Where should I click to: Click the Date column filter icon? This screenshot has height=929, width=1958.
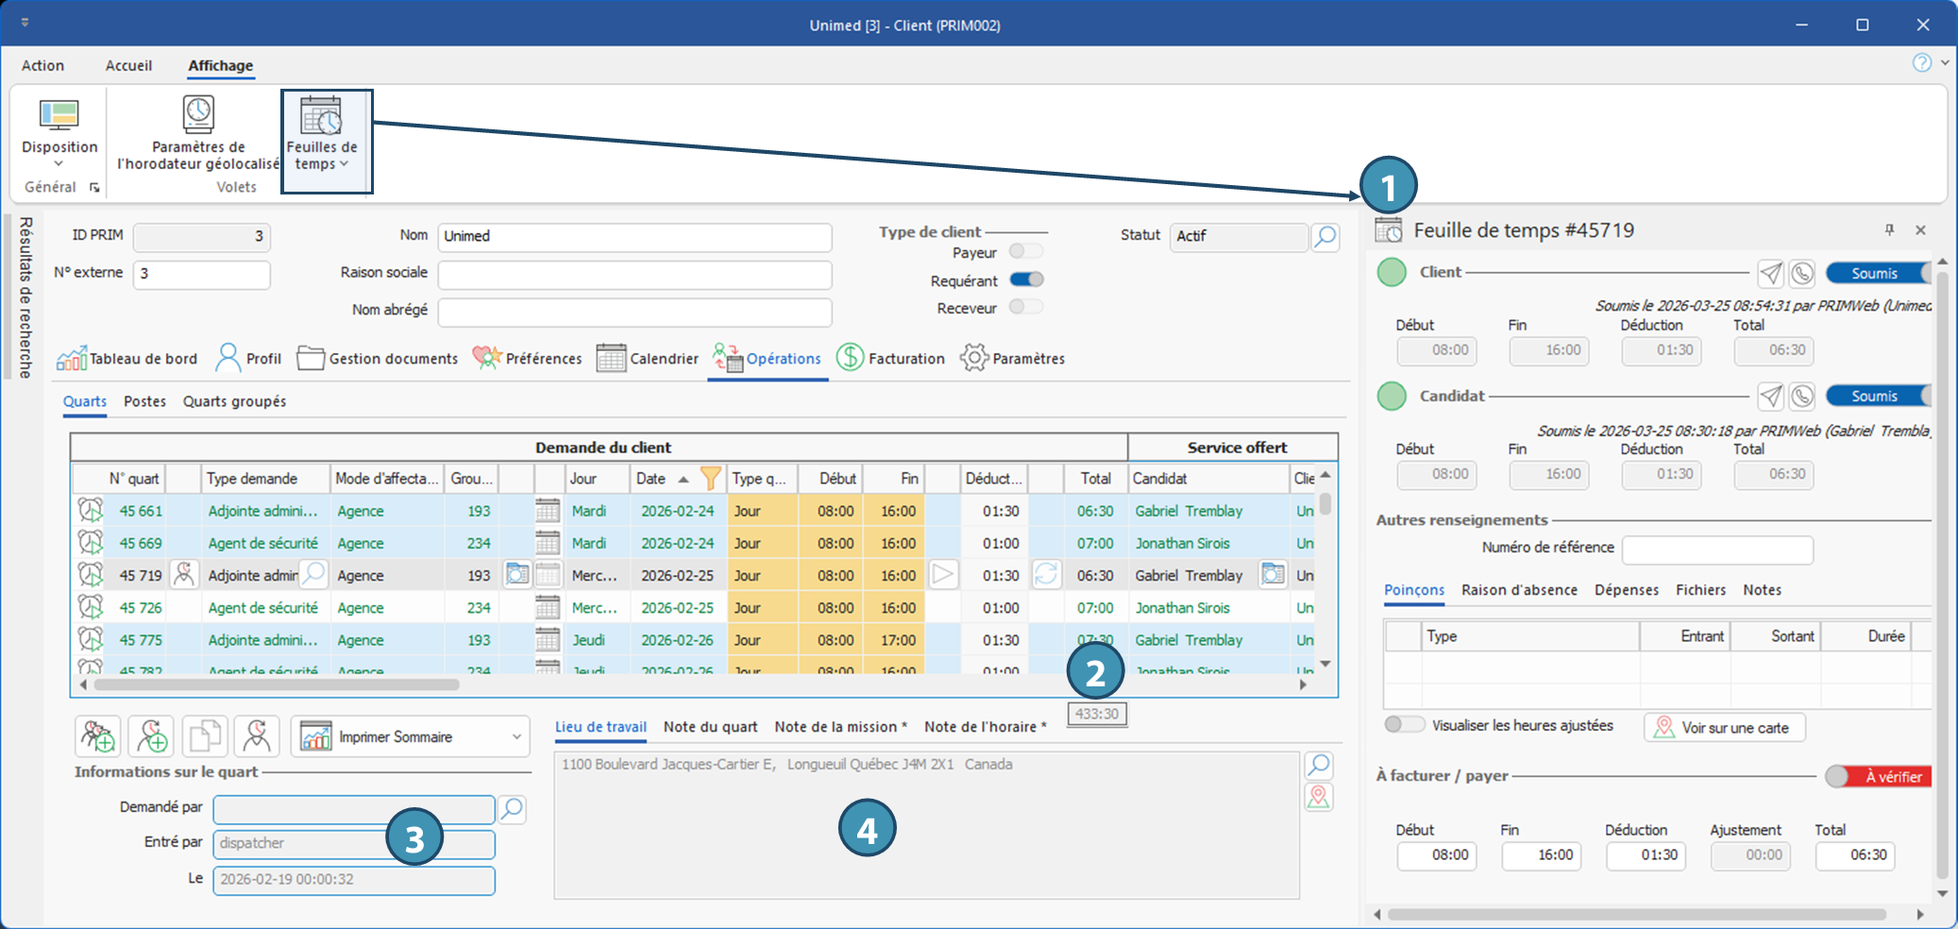tap(711, 479)
